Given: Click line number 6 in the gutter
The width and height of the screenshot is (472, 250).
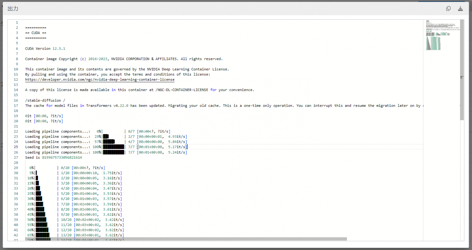Looking at the screenshot, I should pyautogui.click(x=17, y=49).
